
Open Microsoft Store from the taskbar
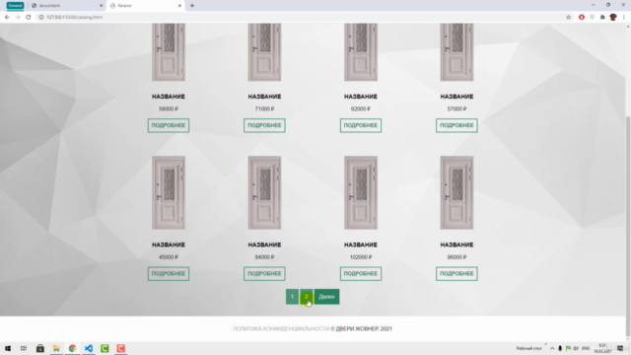point(40,348)
